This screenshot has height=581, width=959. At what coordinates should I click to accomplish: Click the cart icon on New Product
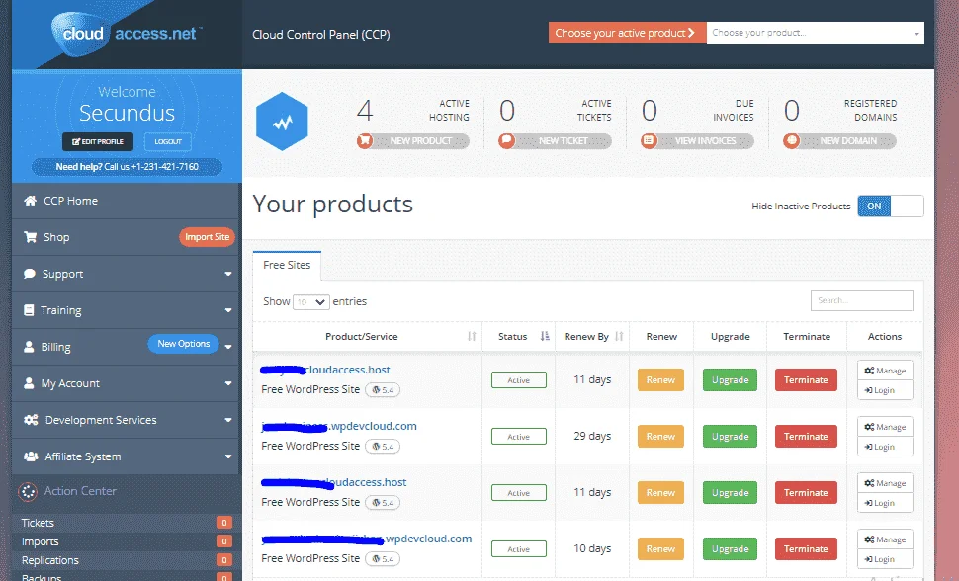tap(365, 141)
